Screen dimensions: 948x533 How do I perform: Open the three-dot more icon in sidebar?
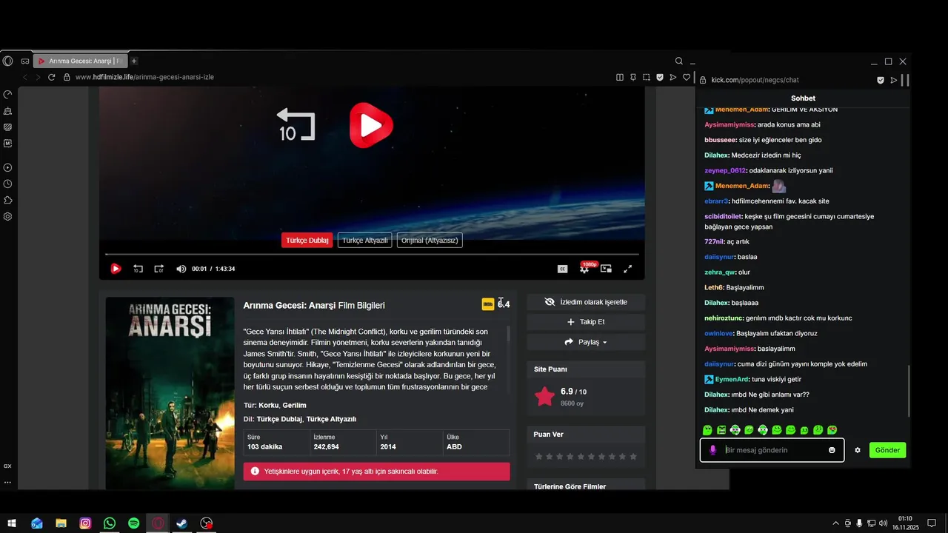click(x=7, y=482)
